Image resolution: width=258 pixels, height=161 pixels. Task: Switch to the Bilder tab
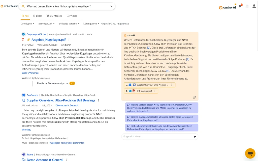tap(37, 16)
